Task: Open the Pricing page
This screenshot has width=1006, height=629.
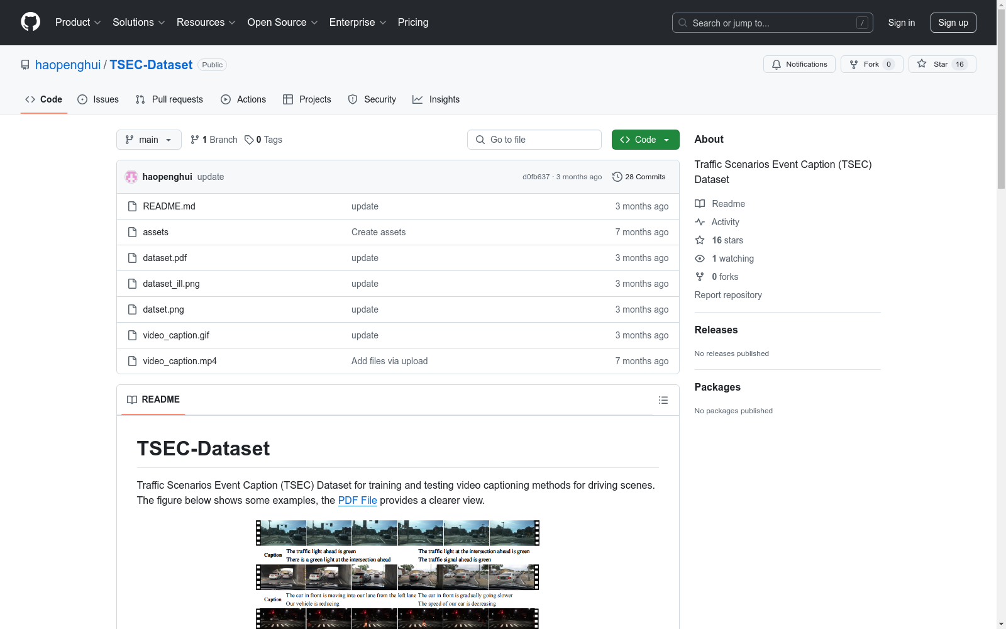Action: point(413,23)
